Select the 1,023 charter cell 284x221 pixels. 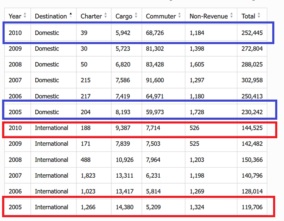[x=88, y=192]
